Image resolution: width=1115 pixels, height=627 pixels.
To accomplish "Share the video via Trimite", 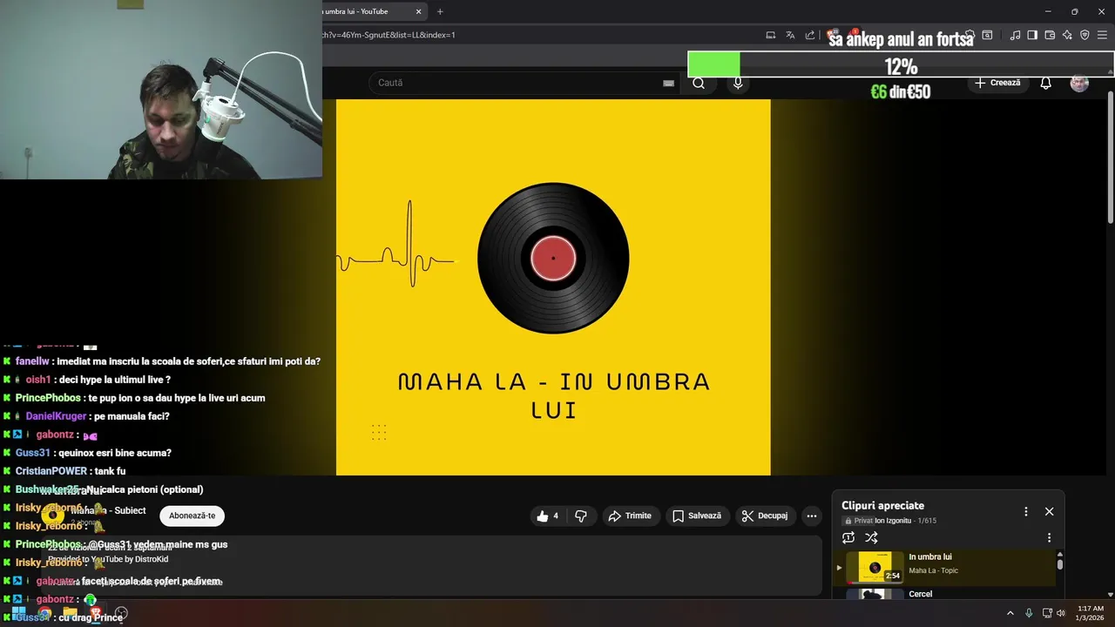I will tap(630, 516).
